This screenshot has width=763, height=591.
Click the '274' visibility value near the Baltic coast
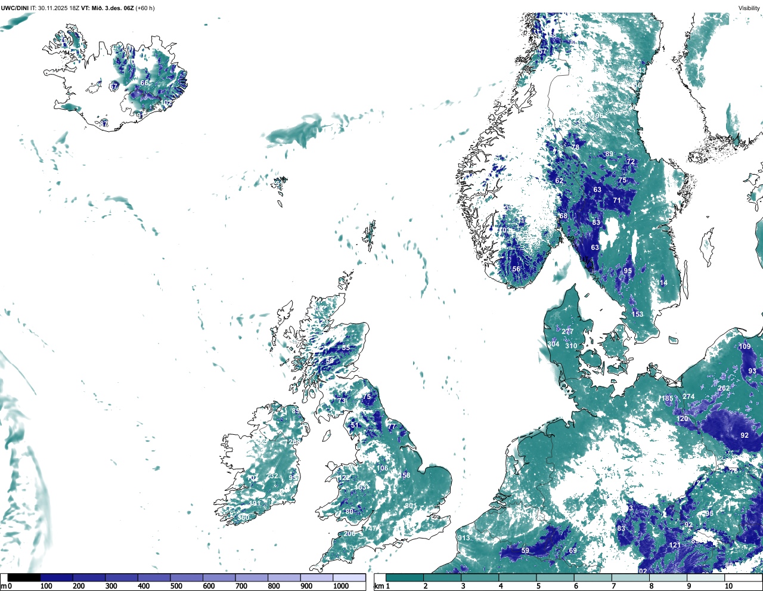click(x=688, y=397)
